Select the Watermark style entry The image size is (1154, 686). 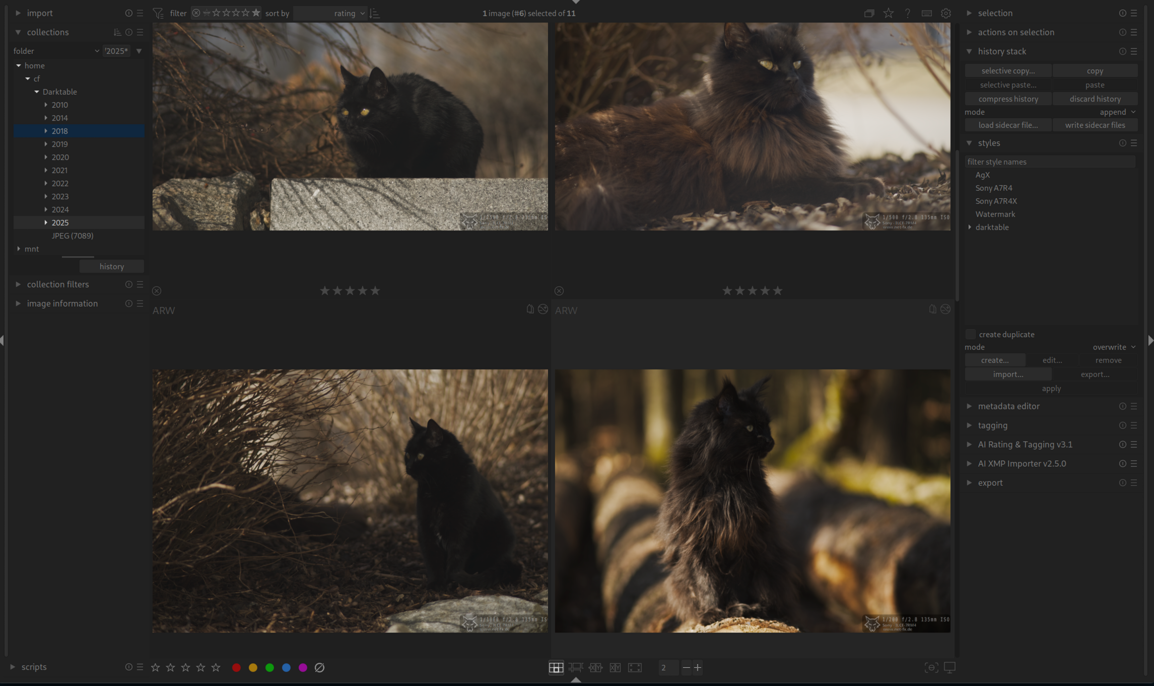coord(995,214)
